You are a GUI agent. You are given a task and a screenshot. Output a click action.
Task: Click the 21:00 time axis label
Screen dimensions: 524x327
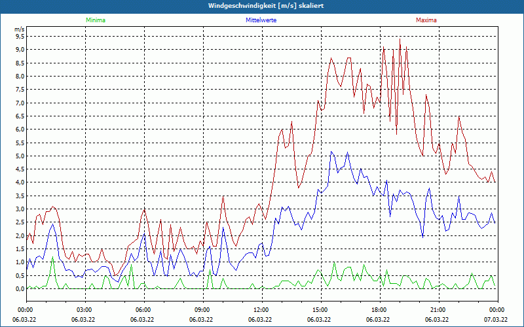438,310
